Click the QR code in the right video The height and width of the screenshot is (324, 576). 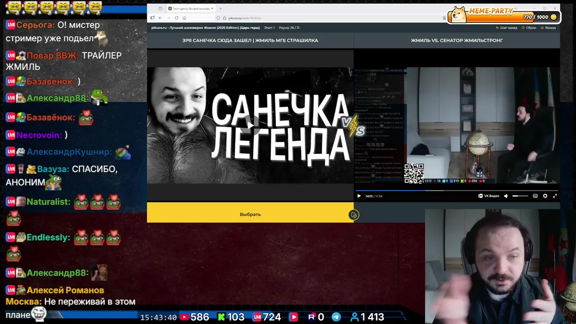pos(414,173)
